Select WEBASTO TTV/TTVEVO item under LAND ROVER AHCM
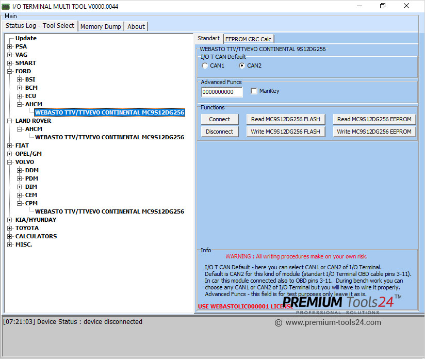425x359 pixels. pyautogui.click(x=109, y=137)
